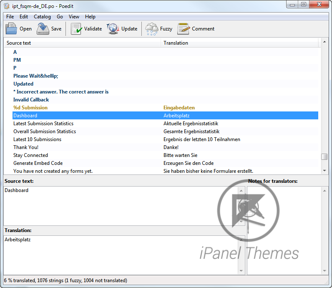Image resolution: width=332 pixels, height=288 pixels.
Task: Click the 'Aktuelle Ergebnisstatistik' translation cell
Action: (191, 123)
